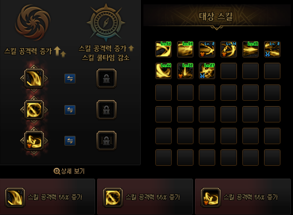The height and width of the screenshot is (215, 293).
Task: Click the brown swirl emblem
Action: [33, 23]
